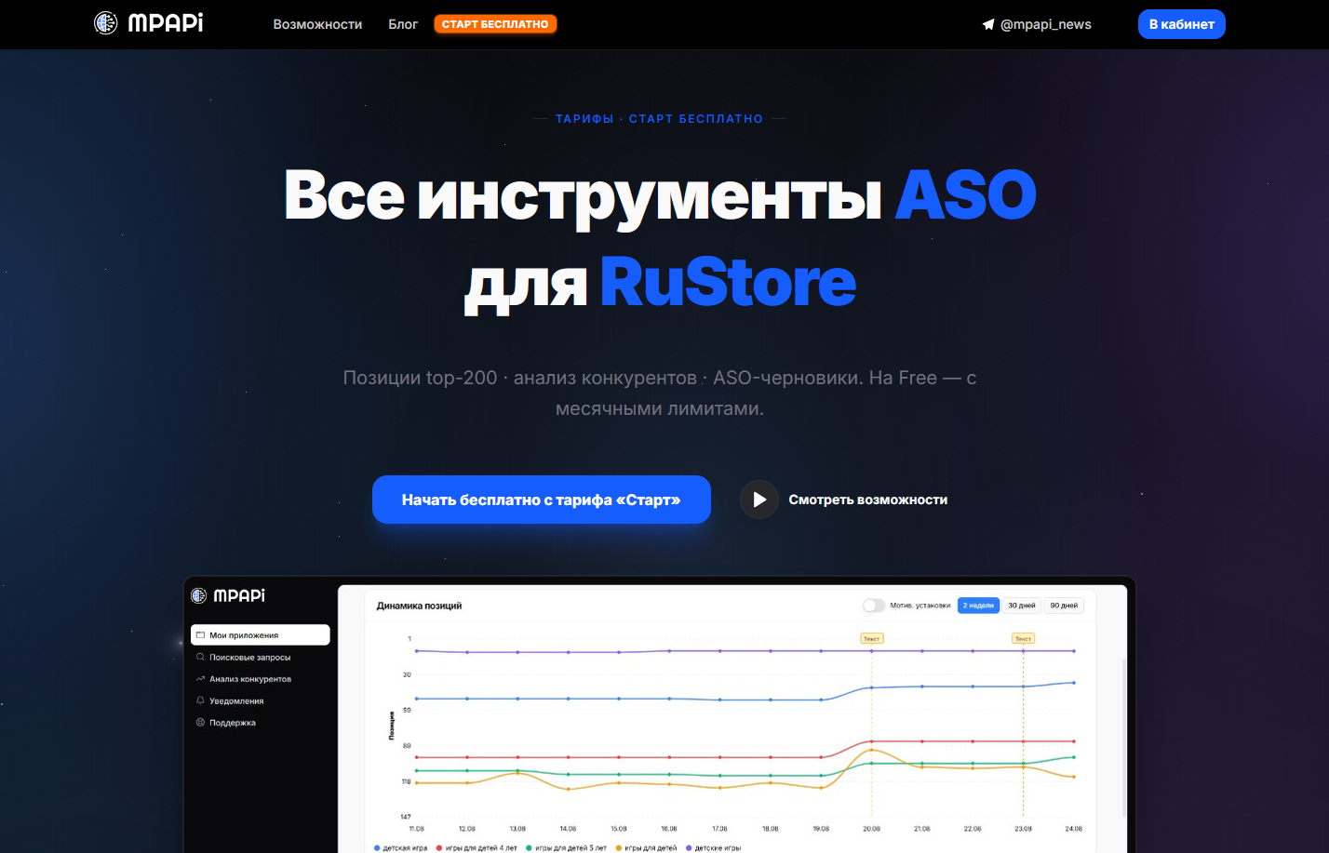Image resolution: width=1329 pixels, height=853 pixels.
Task: Click the «ТАРИФЫ · СТАРТ БЕСПЛАТНО» eyebrow text
Action: pos(659,119)
